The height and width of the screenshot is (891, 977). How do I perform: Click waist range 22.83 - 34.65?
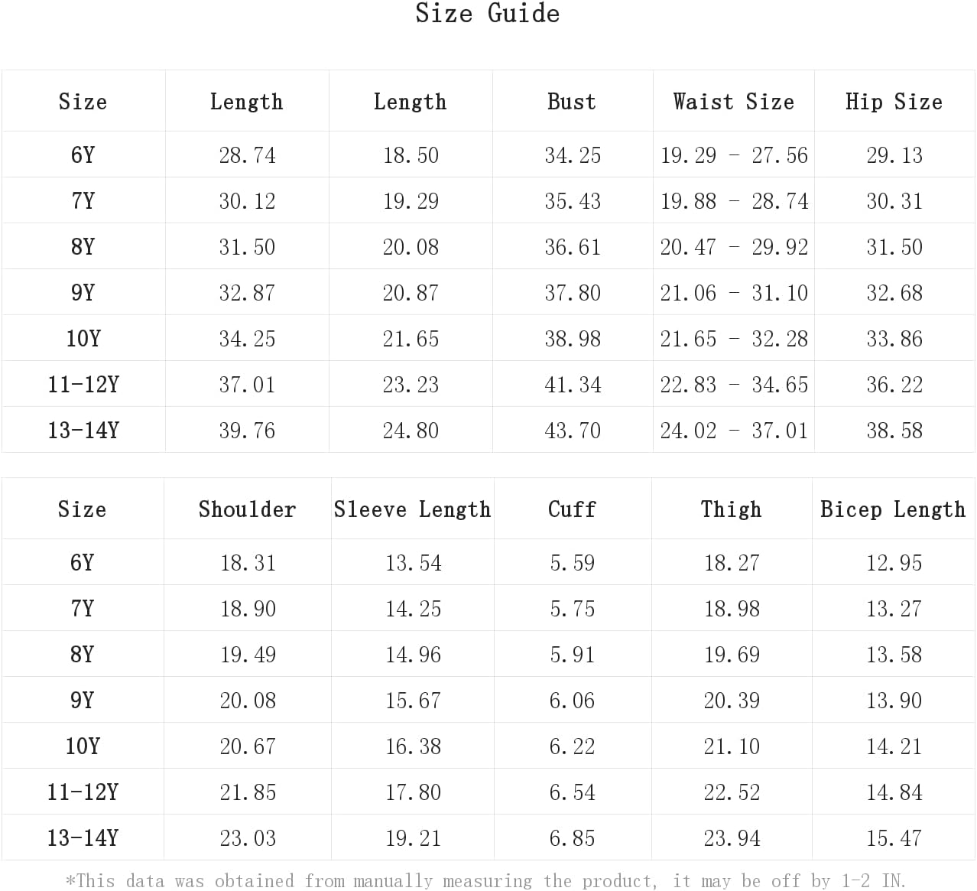click(734, 385)
